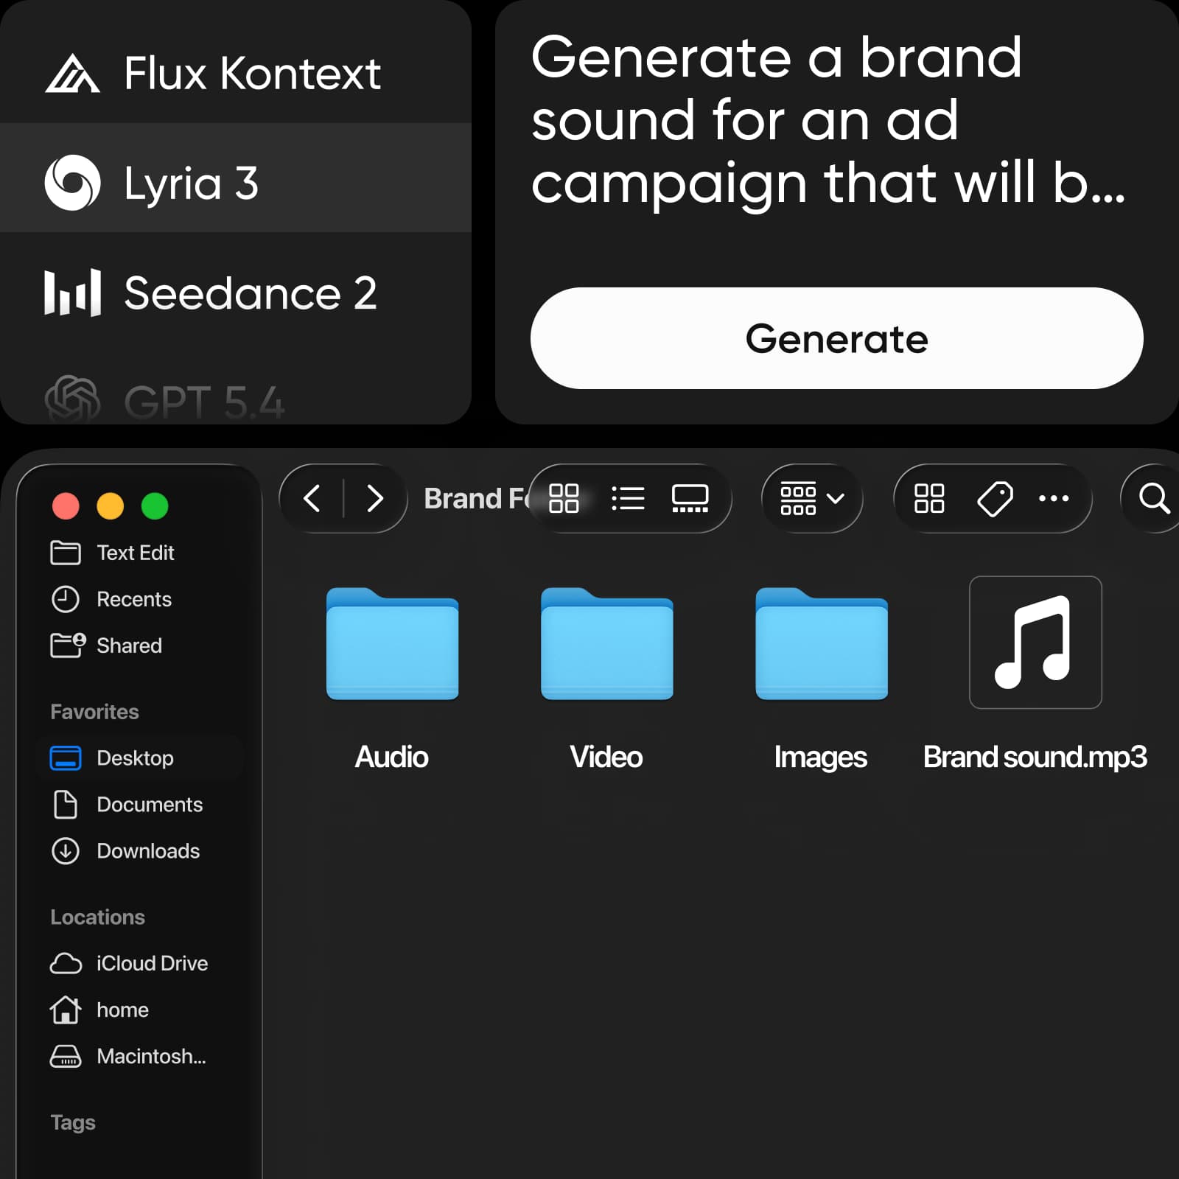This screenshot has width=1179, height=1179.
Task: Open the Images folder
Action: (x=822, y=643)
